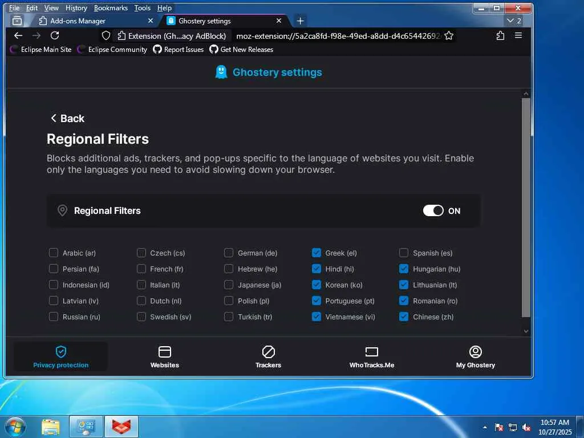Open the Websites section
This screenshot has width=584, height=438.
pos(165,357)
